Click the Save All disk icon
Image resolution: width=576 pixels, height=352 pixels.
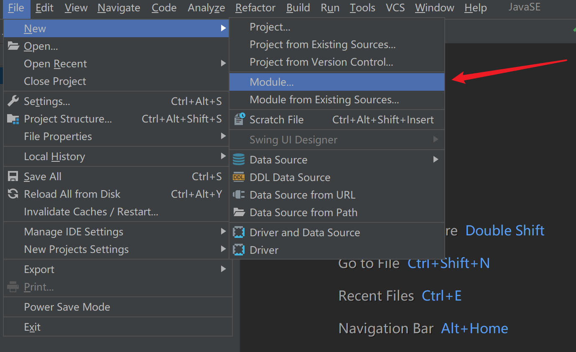(13, 176)
